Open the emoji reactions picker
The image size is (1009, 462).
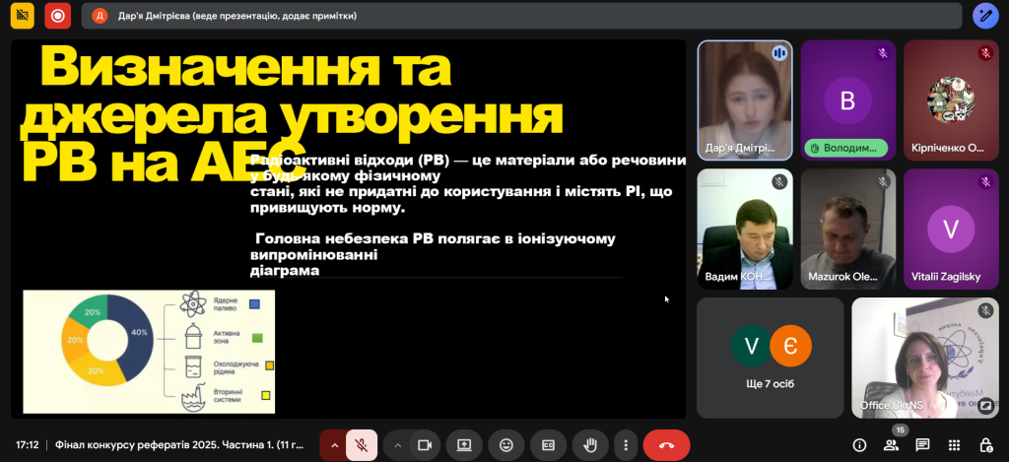pos(506,445)
